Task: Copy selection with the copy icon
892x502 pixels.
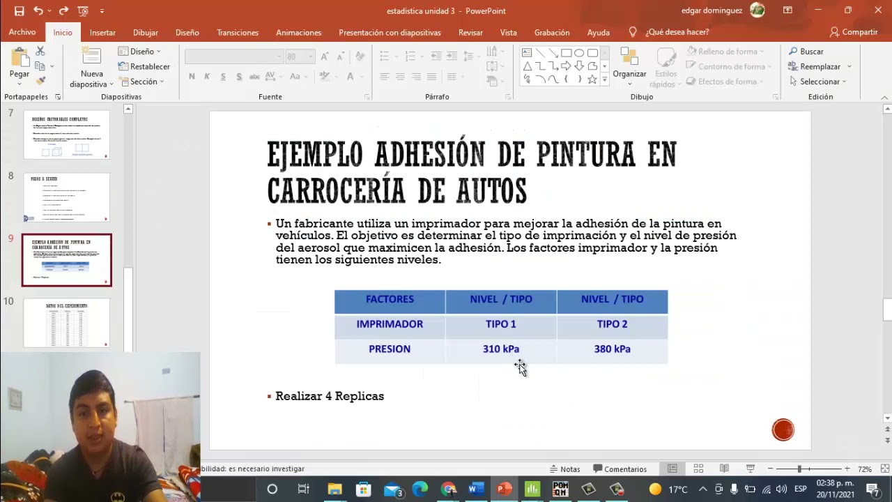Action: point(40,66)
